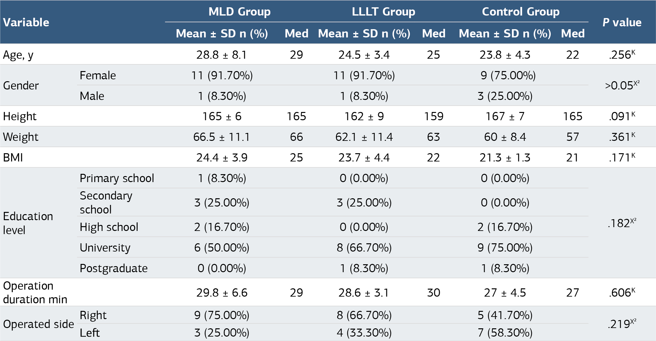Click the Variable column header
Image resolution: width=656 pixels, height=341 pixels.
pyautogui.click(x=26, y=23)
